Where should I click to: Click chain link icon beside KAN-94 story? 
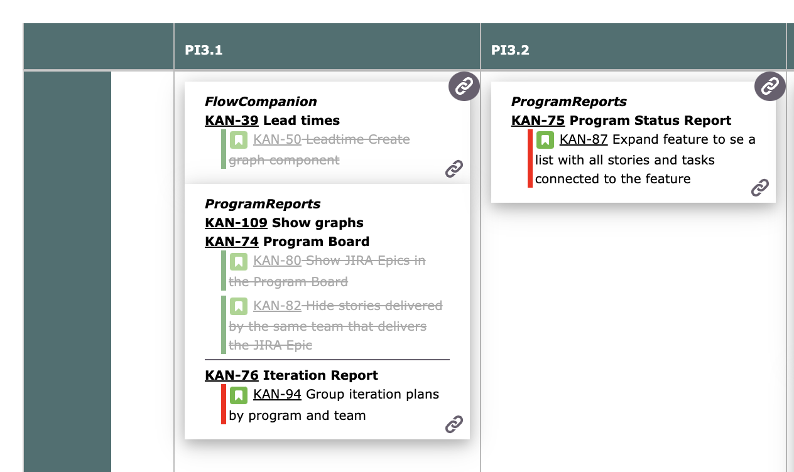pos(454,424)
